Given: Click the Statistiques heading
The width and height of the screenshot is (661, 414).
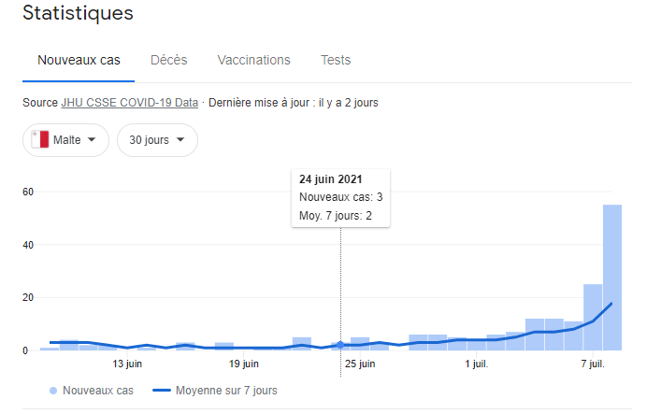Looking at the screenshot, I should pyautogui.click(x=78, y=13).
